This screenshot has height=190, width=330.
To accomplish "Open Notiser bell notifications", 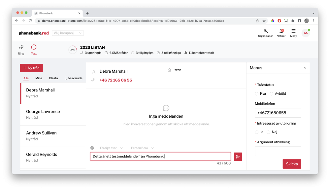I will tap(281, 31).
